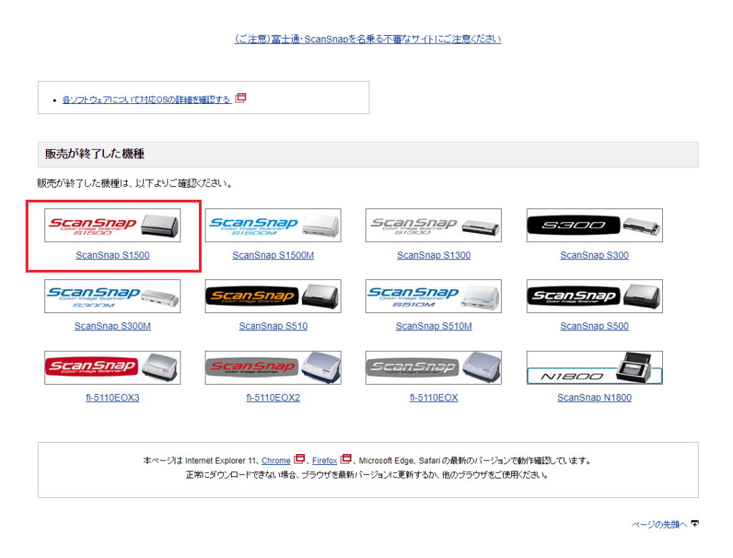Open the fi-5110EOX3 text link
733x558 pixels.
pyautogui.click(x=112, y=398)
